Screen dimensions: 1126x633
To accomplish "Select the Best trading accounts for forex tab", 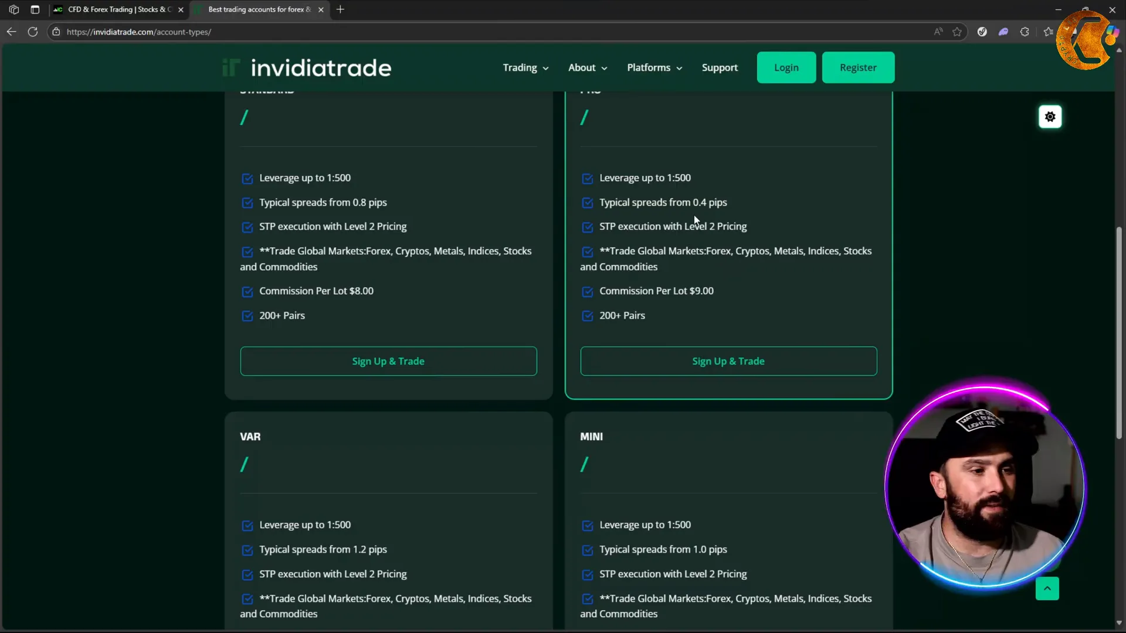I will coord(259,9).
